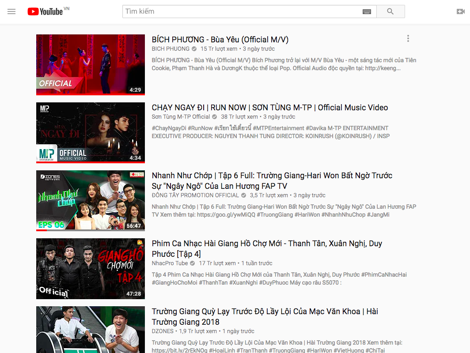The width and height of the screenshot is (470, 353).
Task: Click '38 Tr lượt xem' view count
Action: (x=239, y=117)
